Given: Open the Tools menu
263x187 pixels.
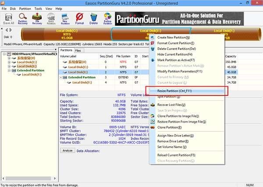Looking at the screenshot, I should [38, 9].
